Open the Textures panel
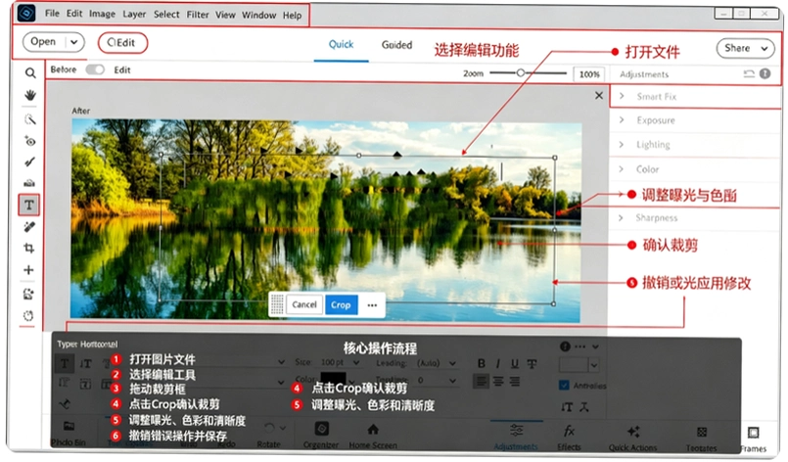 (702, 439)
